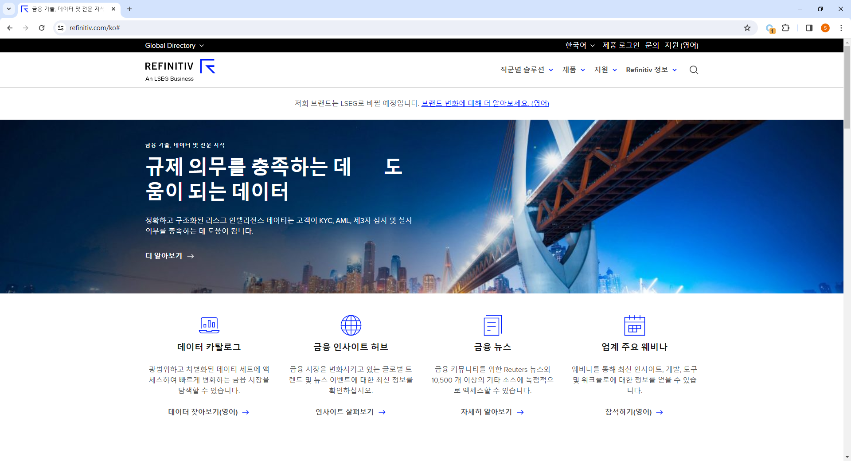Open the 한국어 language selector
The image size is (851, 461).
pos(580,45)
